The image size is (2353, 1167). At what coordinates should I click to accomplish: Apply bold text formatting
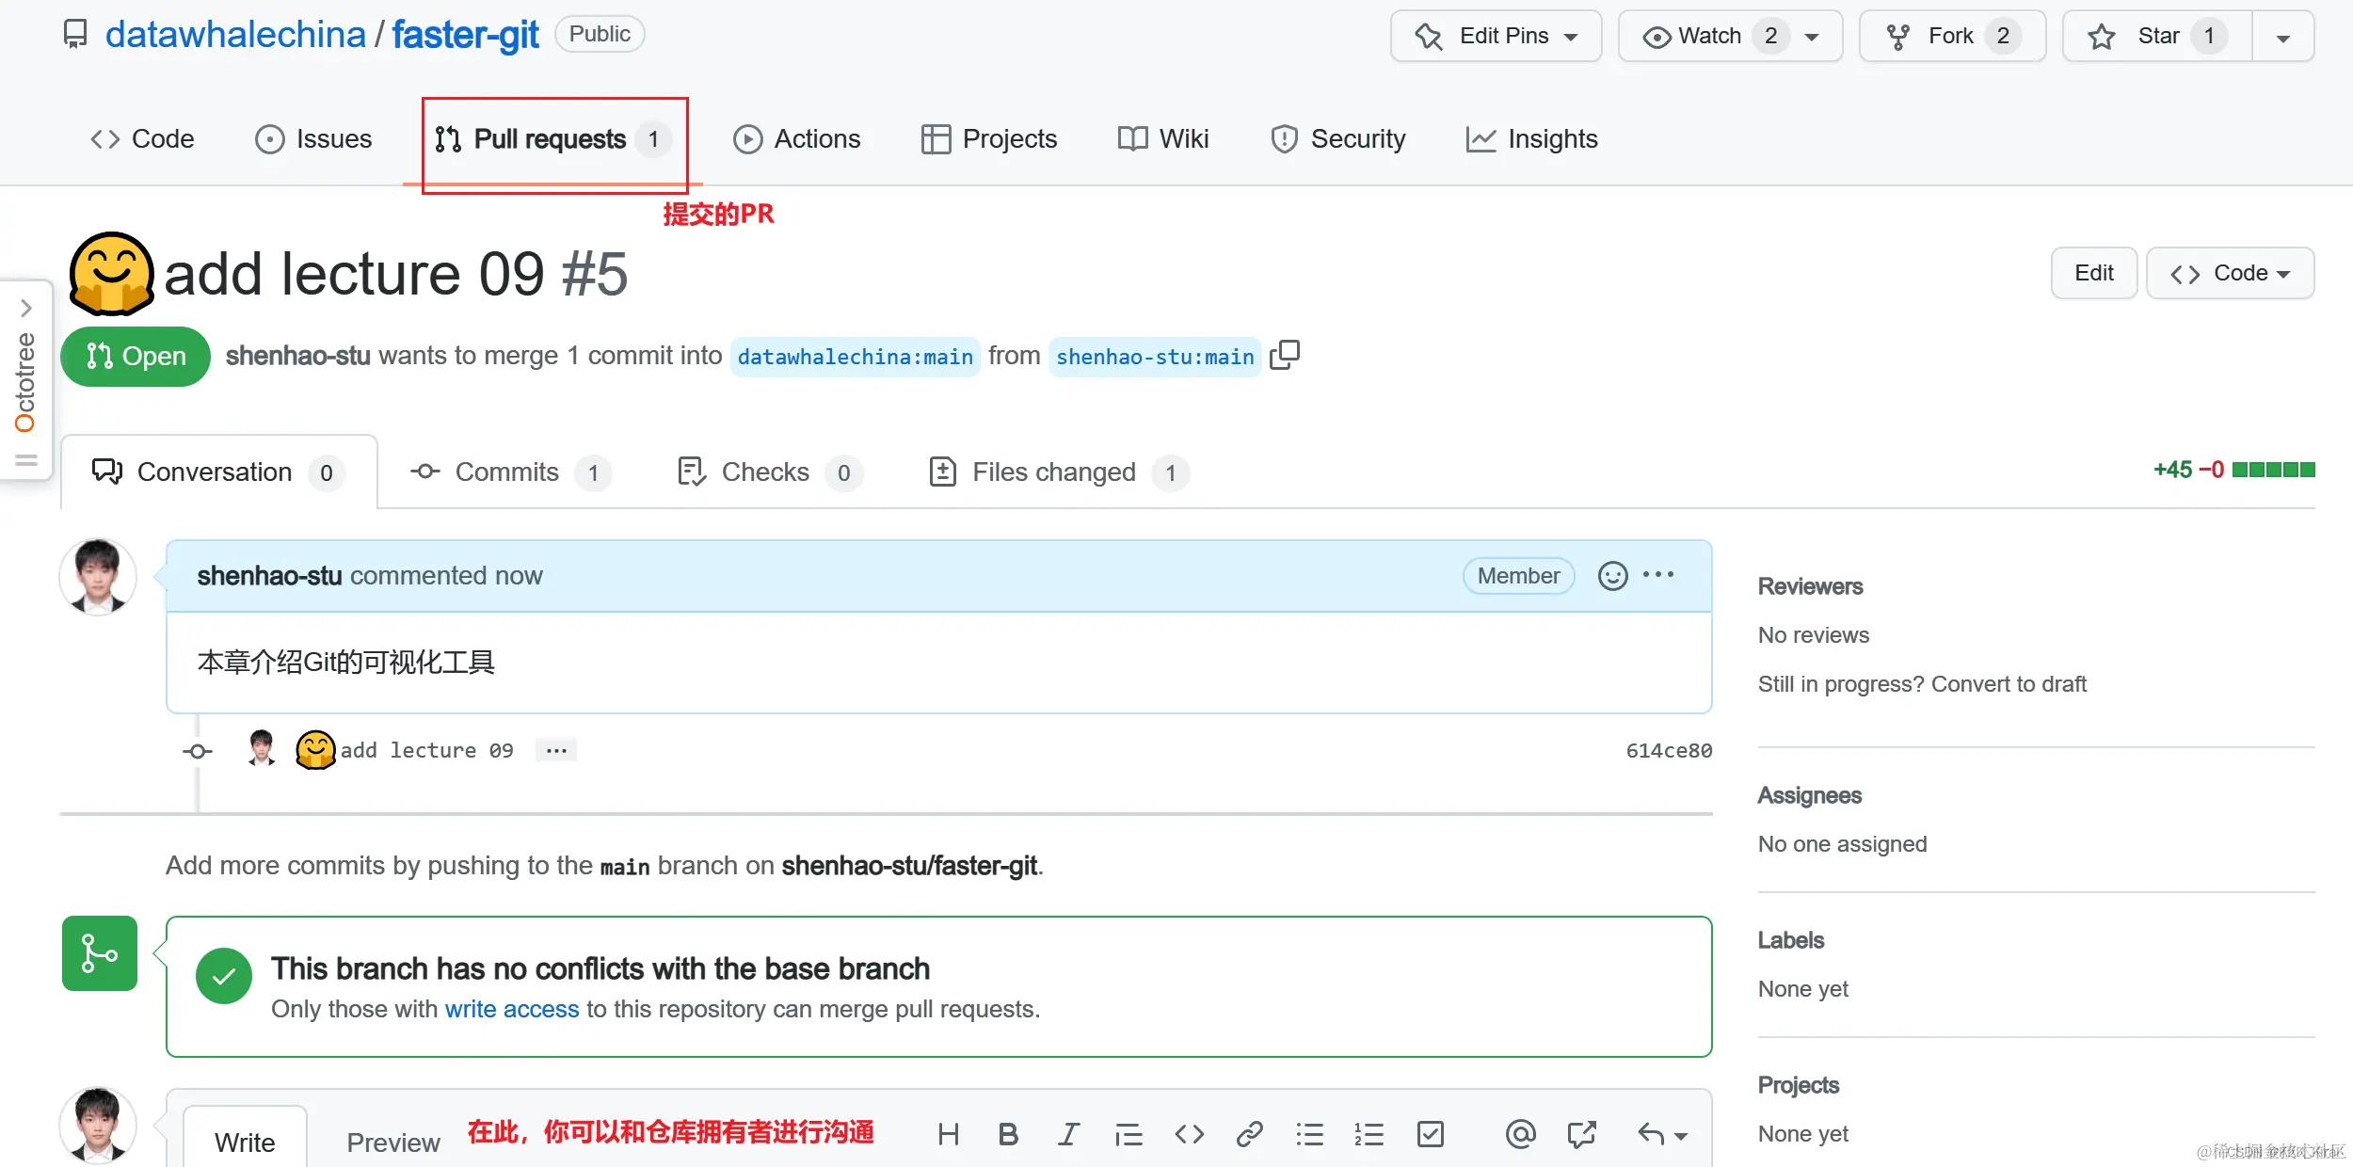[x=1008, y=1134]
